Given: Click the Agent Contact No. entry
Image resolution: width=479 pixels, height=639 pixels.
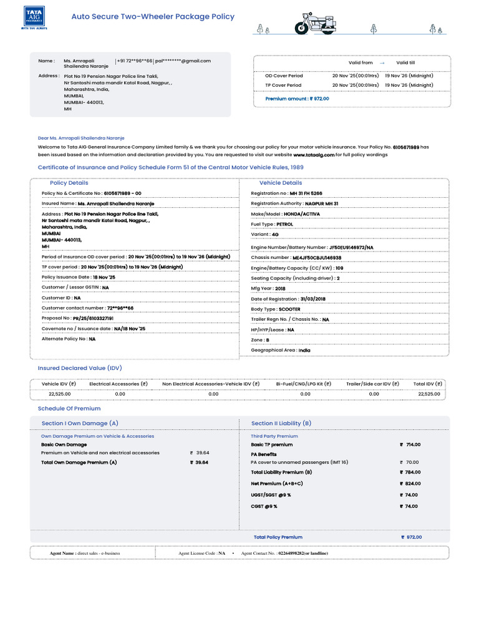Looking at the screenshot, I should (284, 554).
